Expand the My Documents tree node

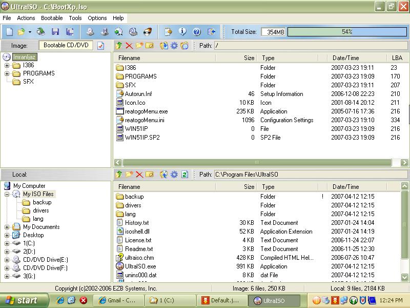(x=7, y=227)
